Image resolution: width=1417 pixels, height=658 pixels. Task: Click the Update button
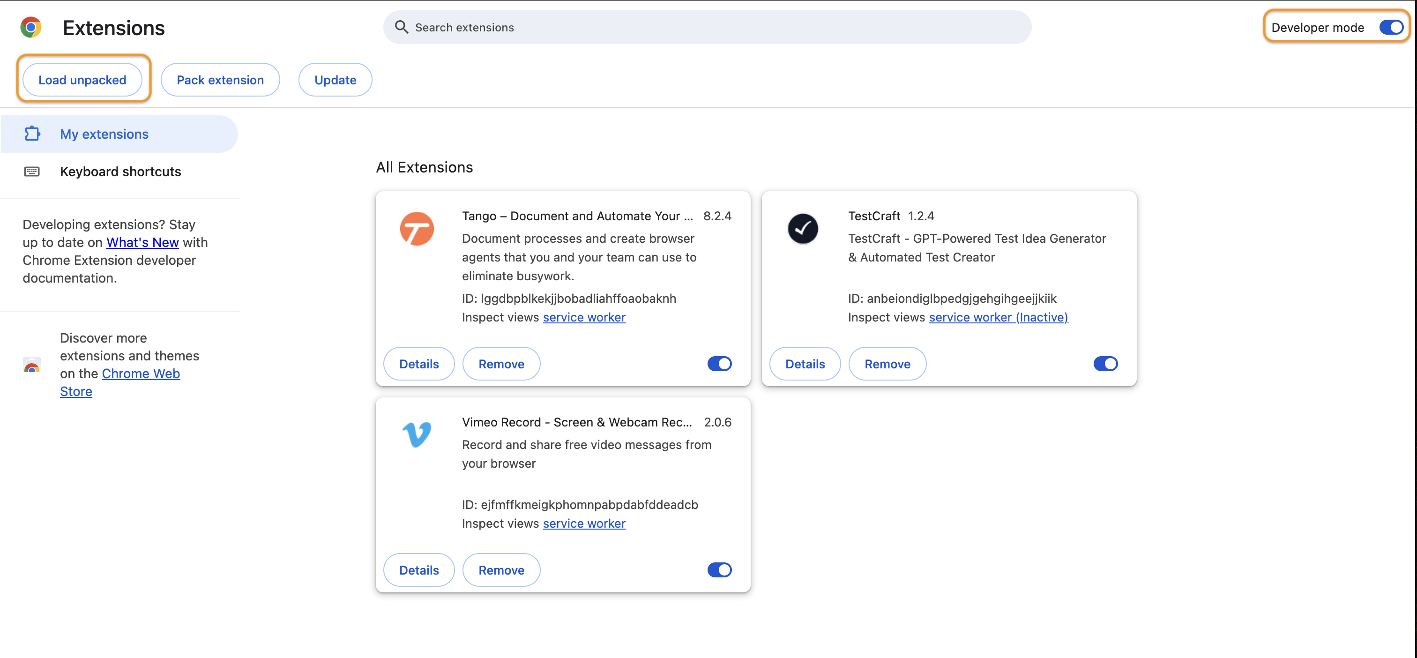pyautogui.click(x=335, y=79)
